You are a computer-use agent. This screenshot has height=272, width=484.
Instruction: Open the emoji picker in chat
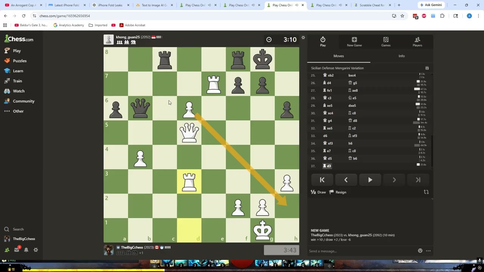(420, 251)
